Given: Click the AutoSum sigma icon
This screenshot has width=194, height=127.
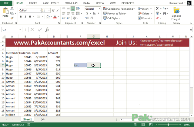Looking at the screenshot, I should coord(157,9).
